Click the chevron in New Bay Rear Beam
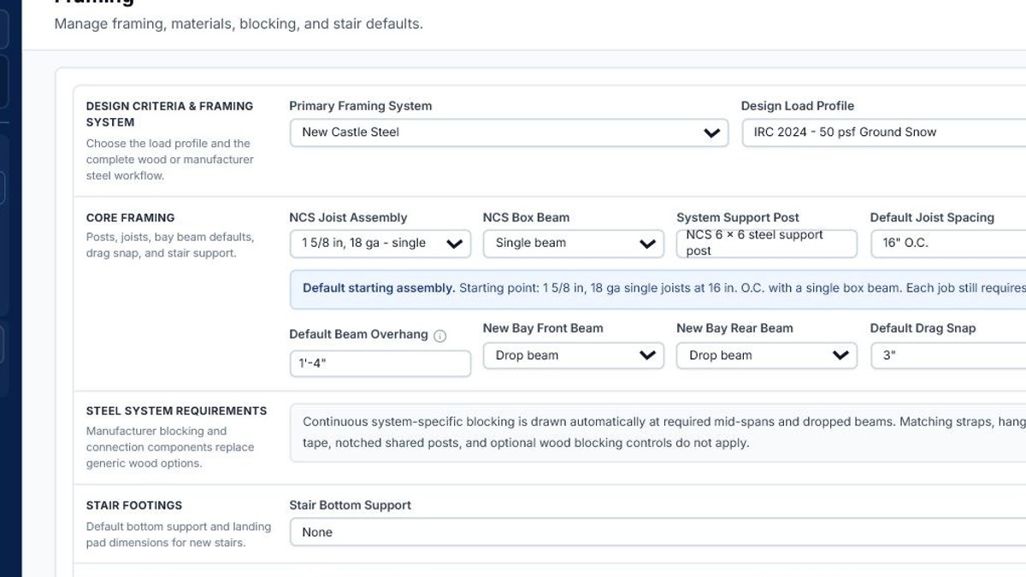The image size is (1026, 577). [840, 356]
